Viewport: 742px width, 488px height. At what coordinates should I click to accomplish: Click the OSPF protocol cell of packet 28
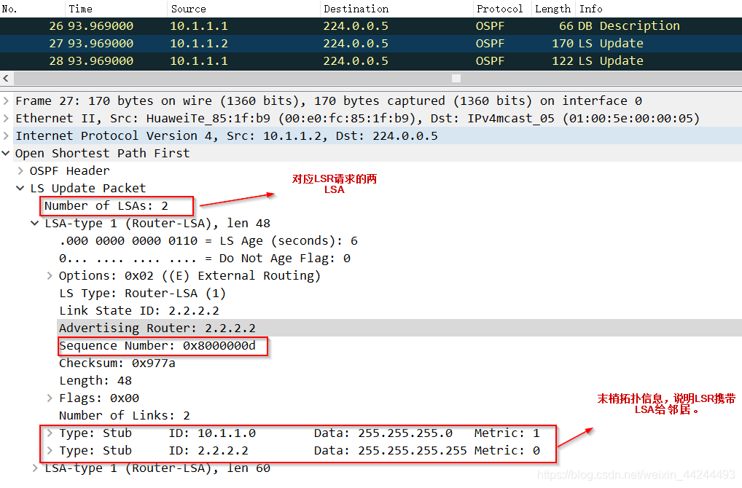[x=490, y=61]
